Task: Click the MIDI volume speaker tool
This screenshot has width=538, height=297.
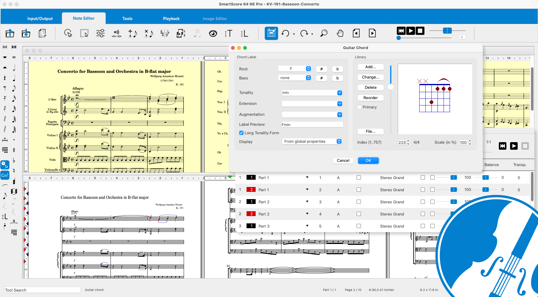Action: point(117,33)
